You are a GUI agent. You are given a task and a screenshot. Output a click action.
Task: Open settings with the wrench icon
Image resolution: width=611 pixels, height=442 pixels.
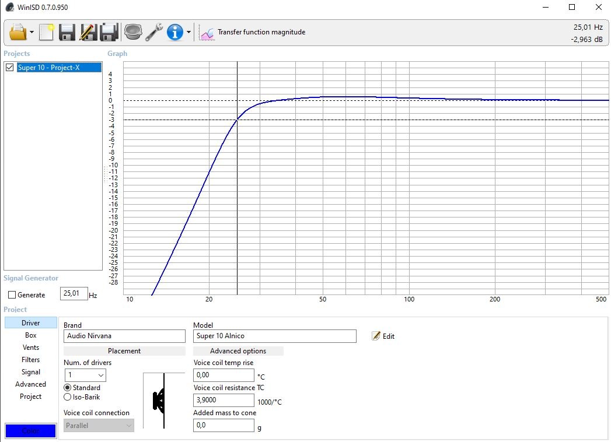click(x=154, y=32)
